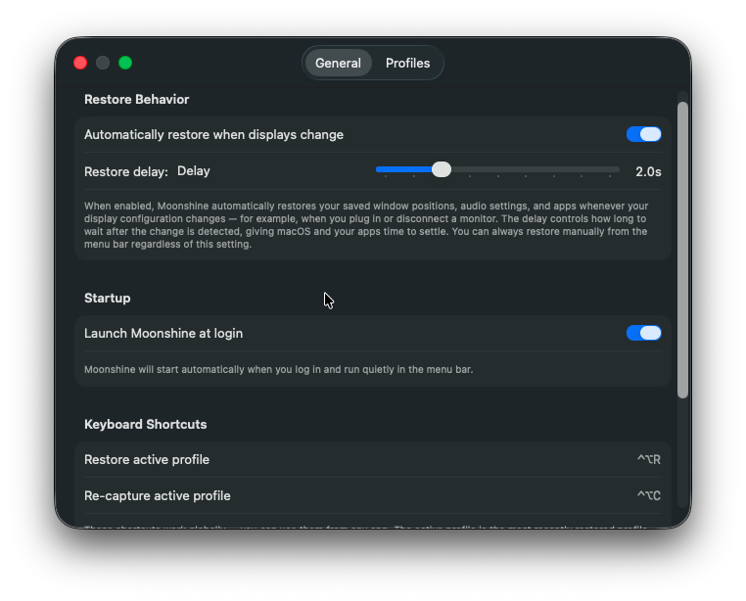Click the Restore active profile label
Screen dimensions: 746x601
tap(147, 459)
